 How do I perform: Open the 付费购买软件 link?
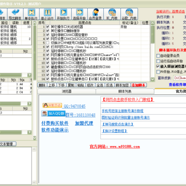55,123
